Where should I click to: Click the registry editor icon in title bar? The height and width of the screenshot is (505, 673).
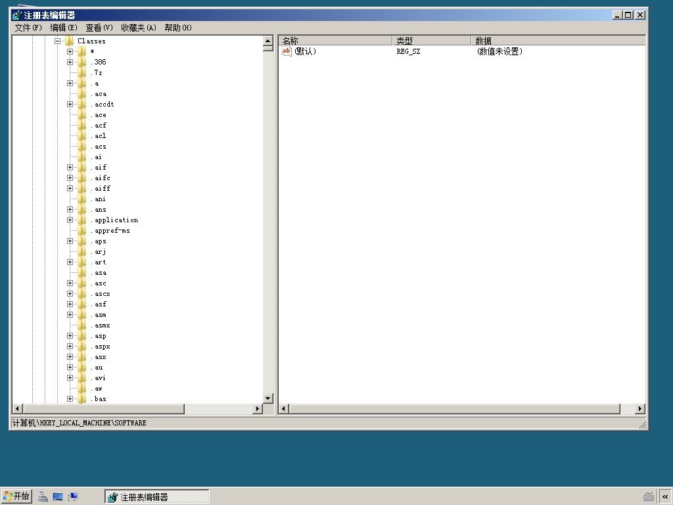click(x=16, y=15)
